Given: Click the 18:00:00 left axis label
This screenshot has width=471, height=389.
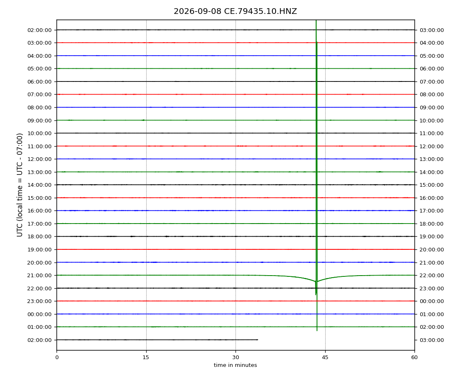Looking at the screenshot, I should (x=39, y=237).
